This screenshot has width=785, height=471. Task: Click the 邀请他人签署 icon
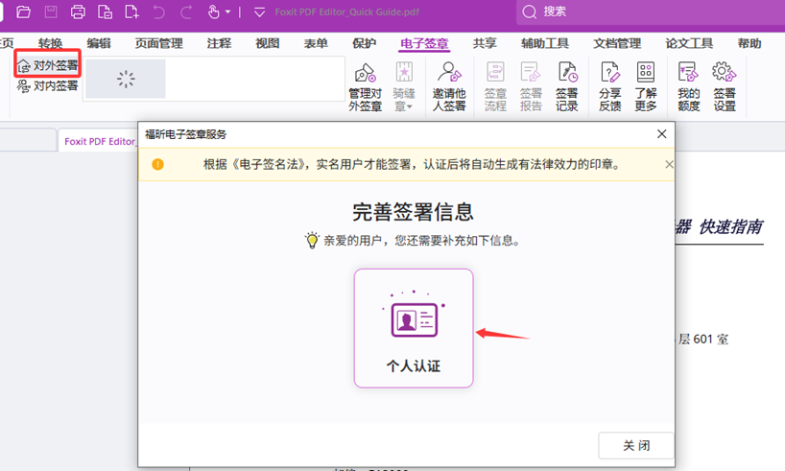(x=448, y=86)
